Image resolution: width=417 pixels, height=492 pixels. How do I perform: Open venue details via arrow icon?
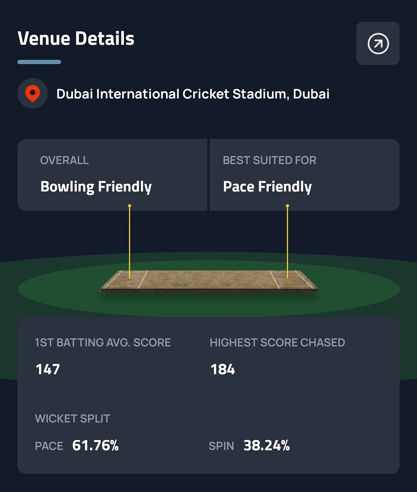click(378, 43)
